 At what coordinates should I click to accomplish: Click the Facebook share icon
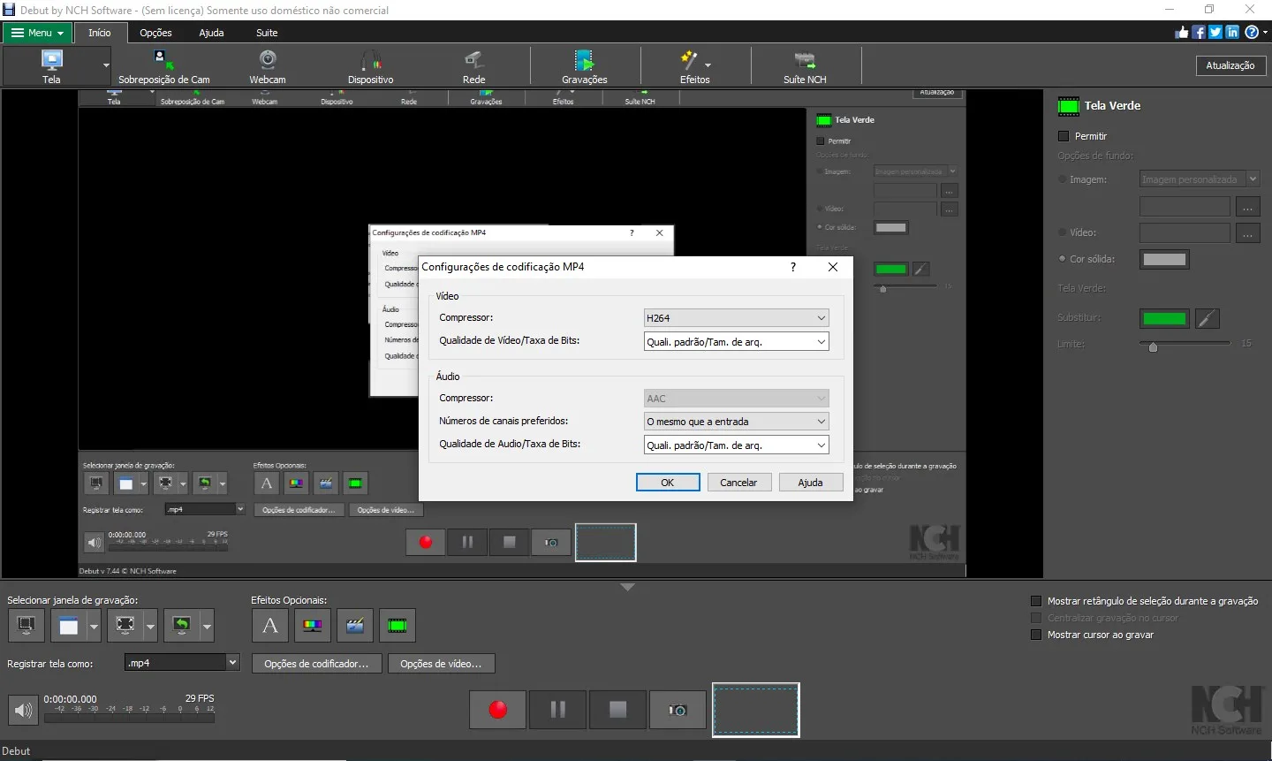[x=1199, y=32]
